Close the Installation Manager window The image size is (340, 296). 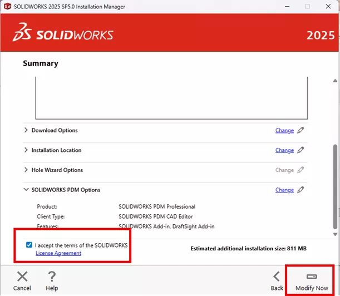pyautogui.click(x=328, y=7)
